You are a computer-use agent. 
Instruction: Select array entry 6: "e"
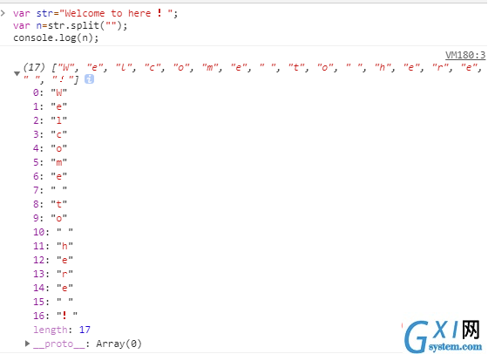coord(51,176)
